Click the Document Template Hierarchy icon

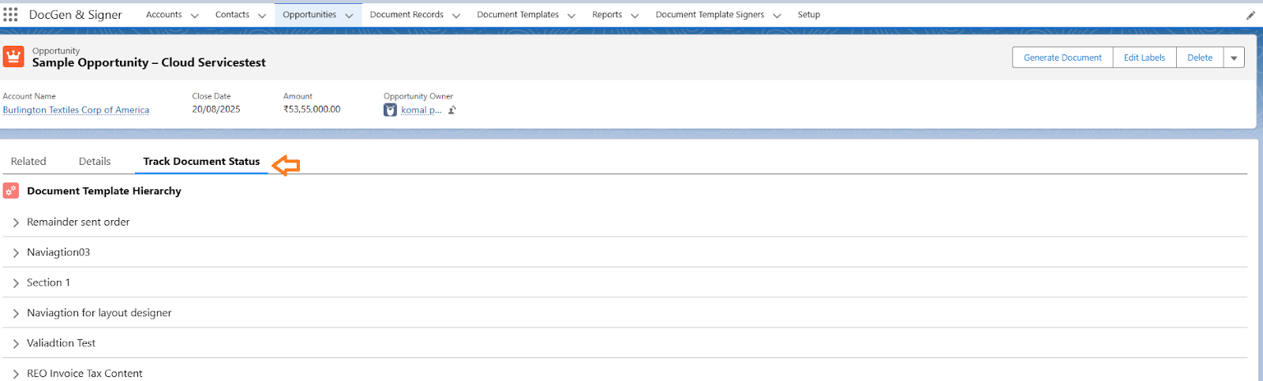coord(11,191)
